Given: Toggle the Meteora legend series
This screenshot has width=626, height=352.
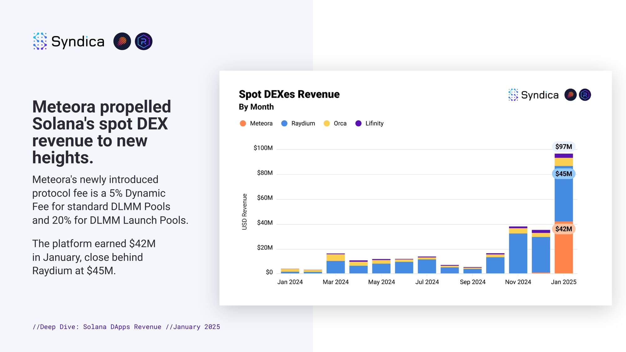Looking at the screenshot, I should pyautogui.click(x=261, y=123).
